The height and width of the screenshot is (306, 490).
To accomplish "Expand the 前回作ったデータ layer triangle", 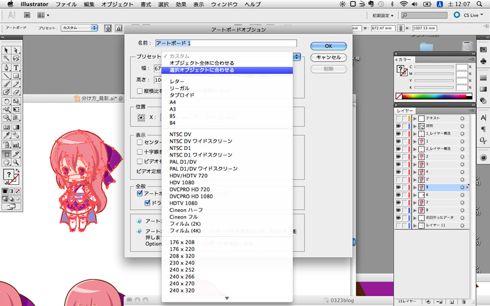I will tap(415, 218).
